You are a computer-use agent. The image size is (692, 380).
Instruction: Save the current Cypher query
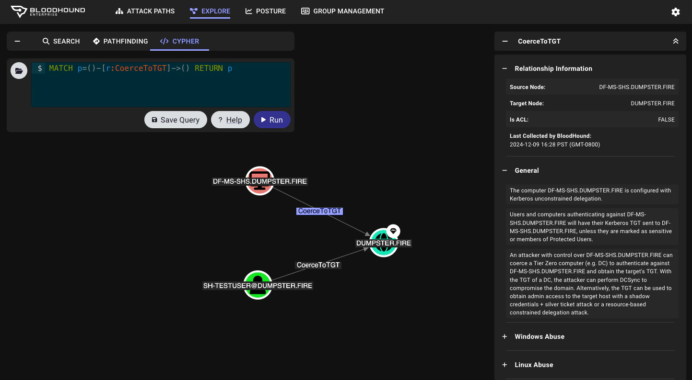[x=176, y=120]
